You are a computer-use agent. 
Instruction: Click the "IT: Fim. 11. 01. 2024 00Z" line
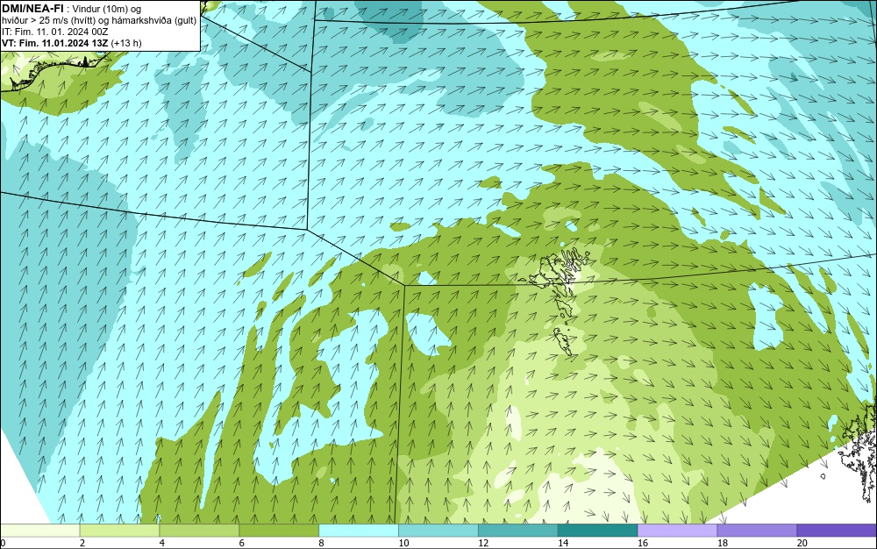click(x=54, y=32)
